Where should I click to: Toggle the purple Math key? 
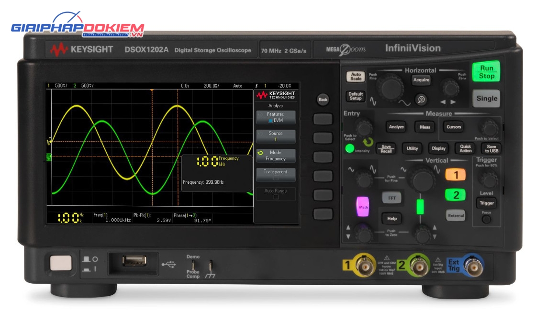[x=363, y=207]
